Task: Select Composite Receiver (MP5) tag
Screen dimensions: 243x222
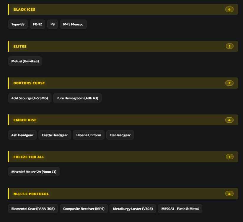Action: click(x=84, y=209)
